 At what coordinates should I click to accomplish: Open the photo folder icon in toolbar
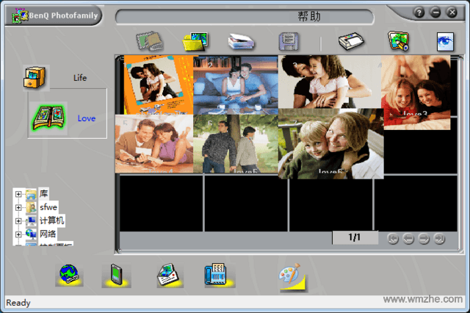pos(195,41)
